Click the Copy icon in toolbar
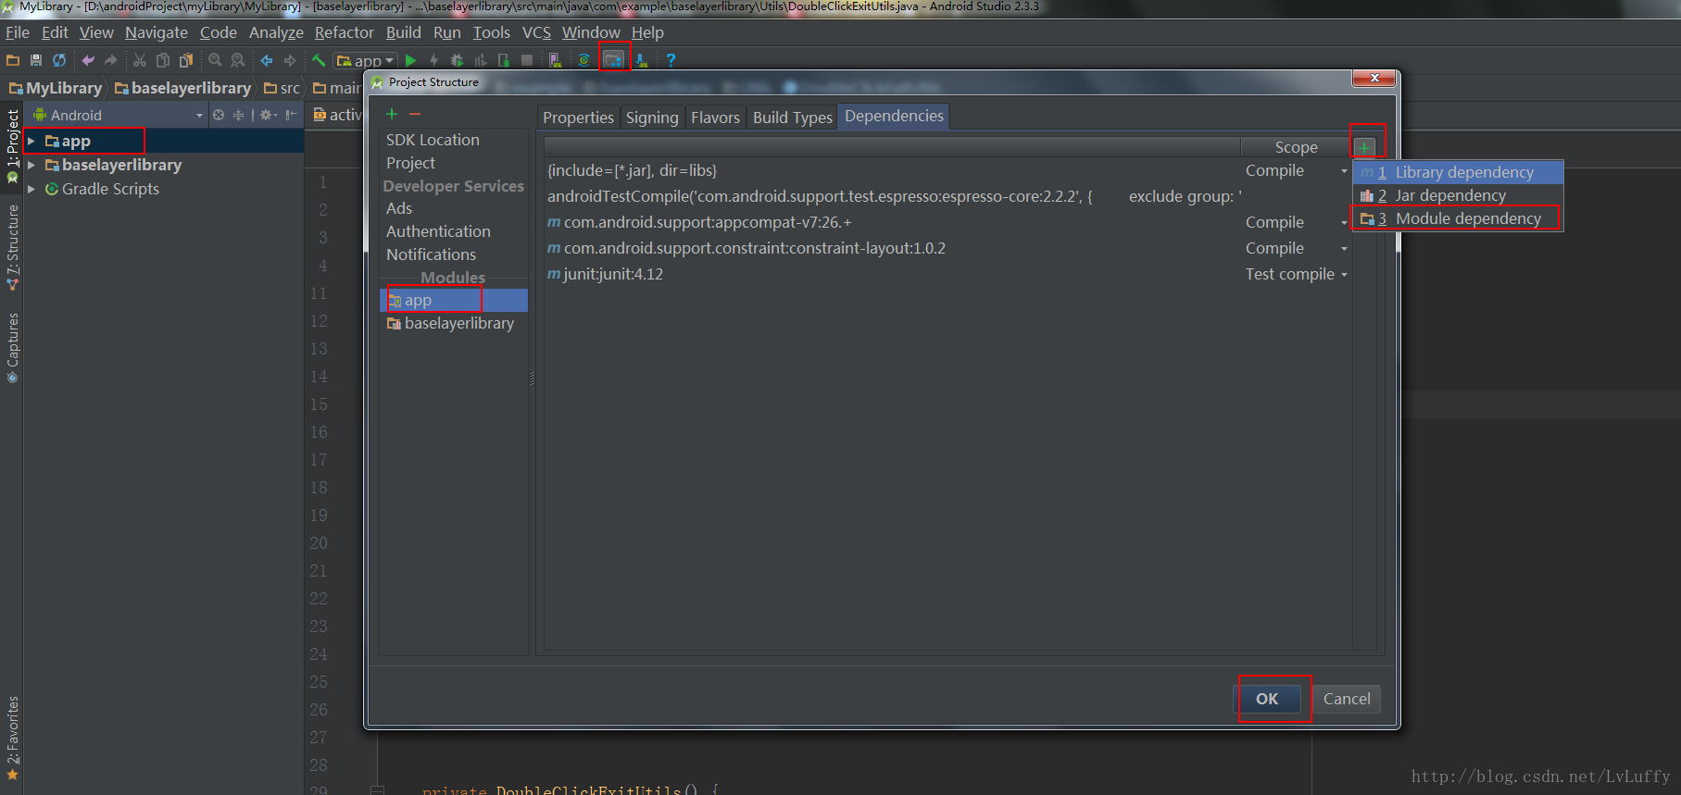 (x=163, y=60)
